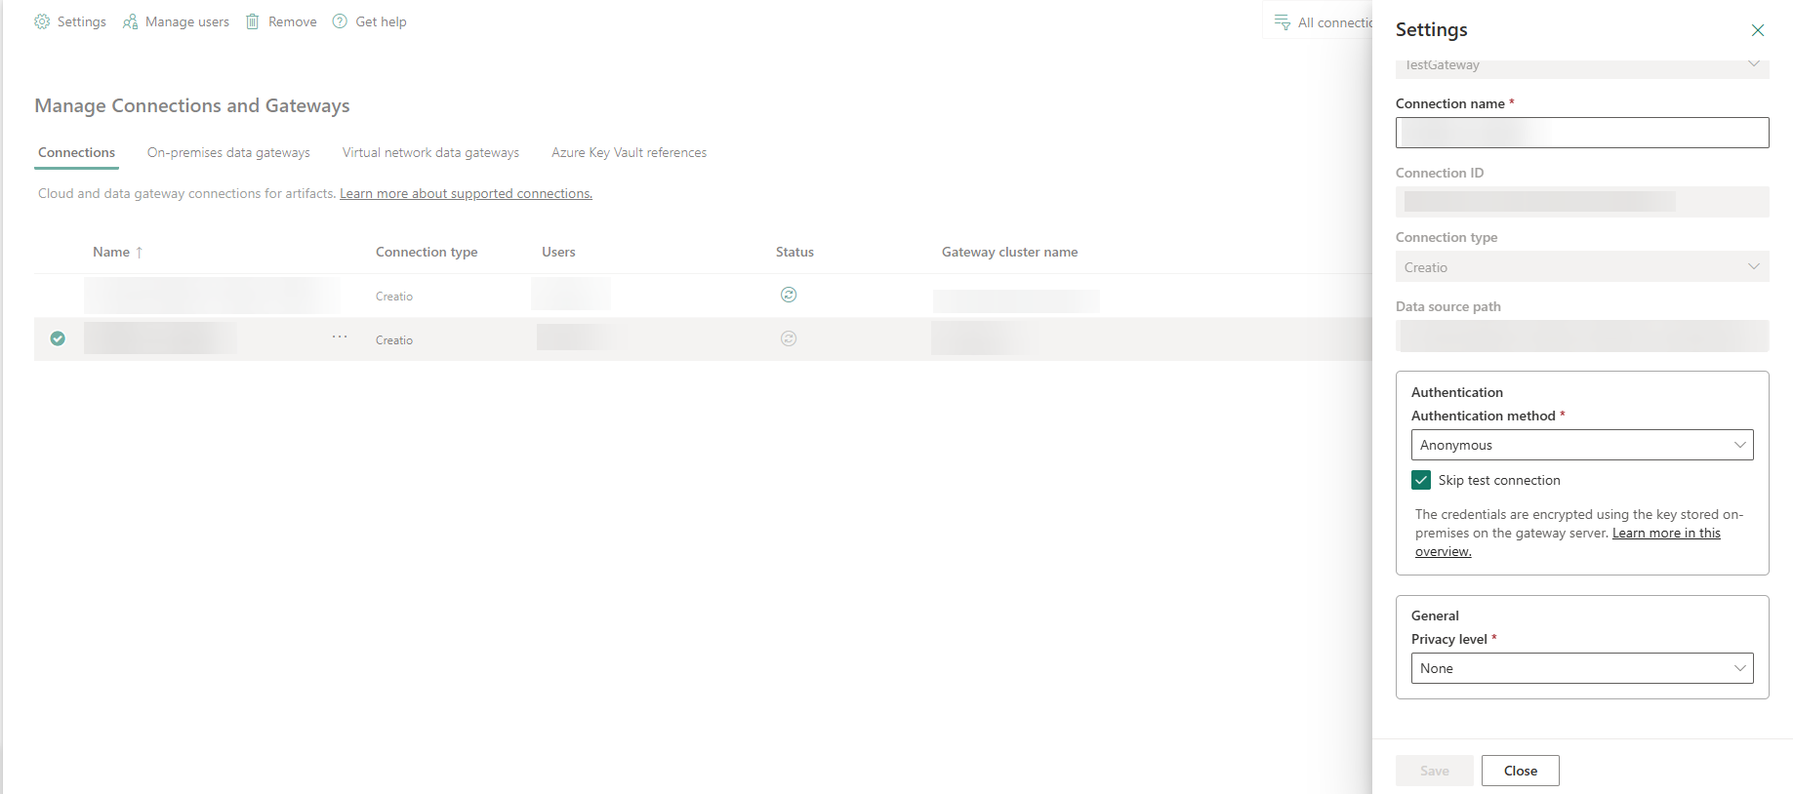1793x794 pixels.
Task: Uncheck Skip test connection checkbox
Action: point(1421,480)
